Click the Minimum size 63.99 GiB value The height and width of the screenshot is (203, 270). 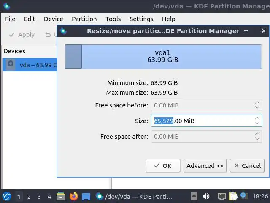click(164, 83)
